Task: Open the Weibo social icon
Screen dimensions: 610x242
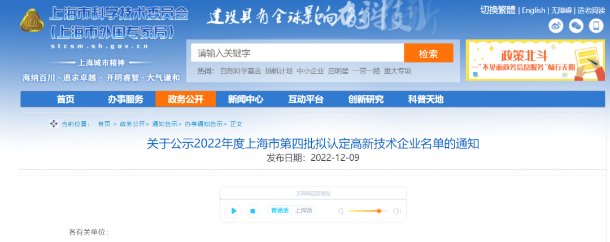Action: tap(556, 26)
